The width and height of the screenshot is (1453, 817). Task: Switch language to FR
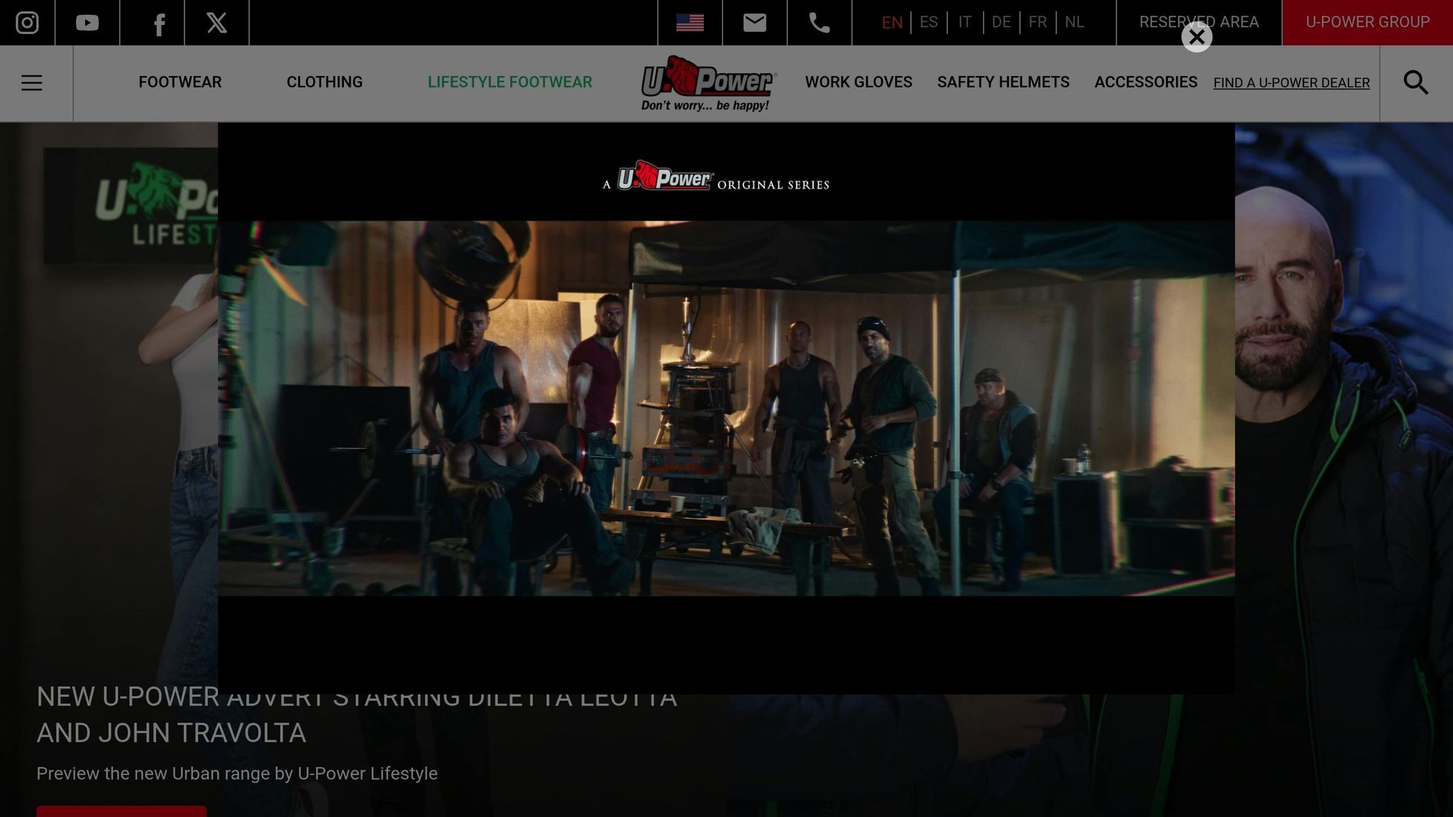1037,22
